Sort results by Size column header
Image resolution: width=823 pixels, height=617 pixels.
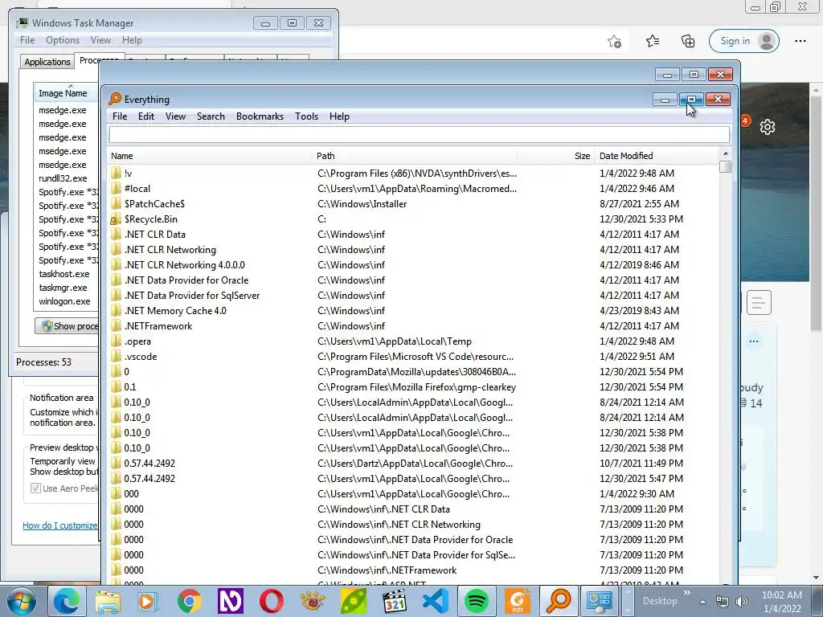pos(556,156)
